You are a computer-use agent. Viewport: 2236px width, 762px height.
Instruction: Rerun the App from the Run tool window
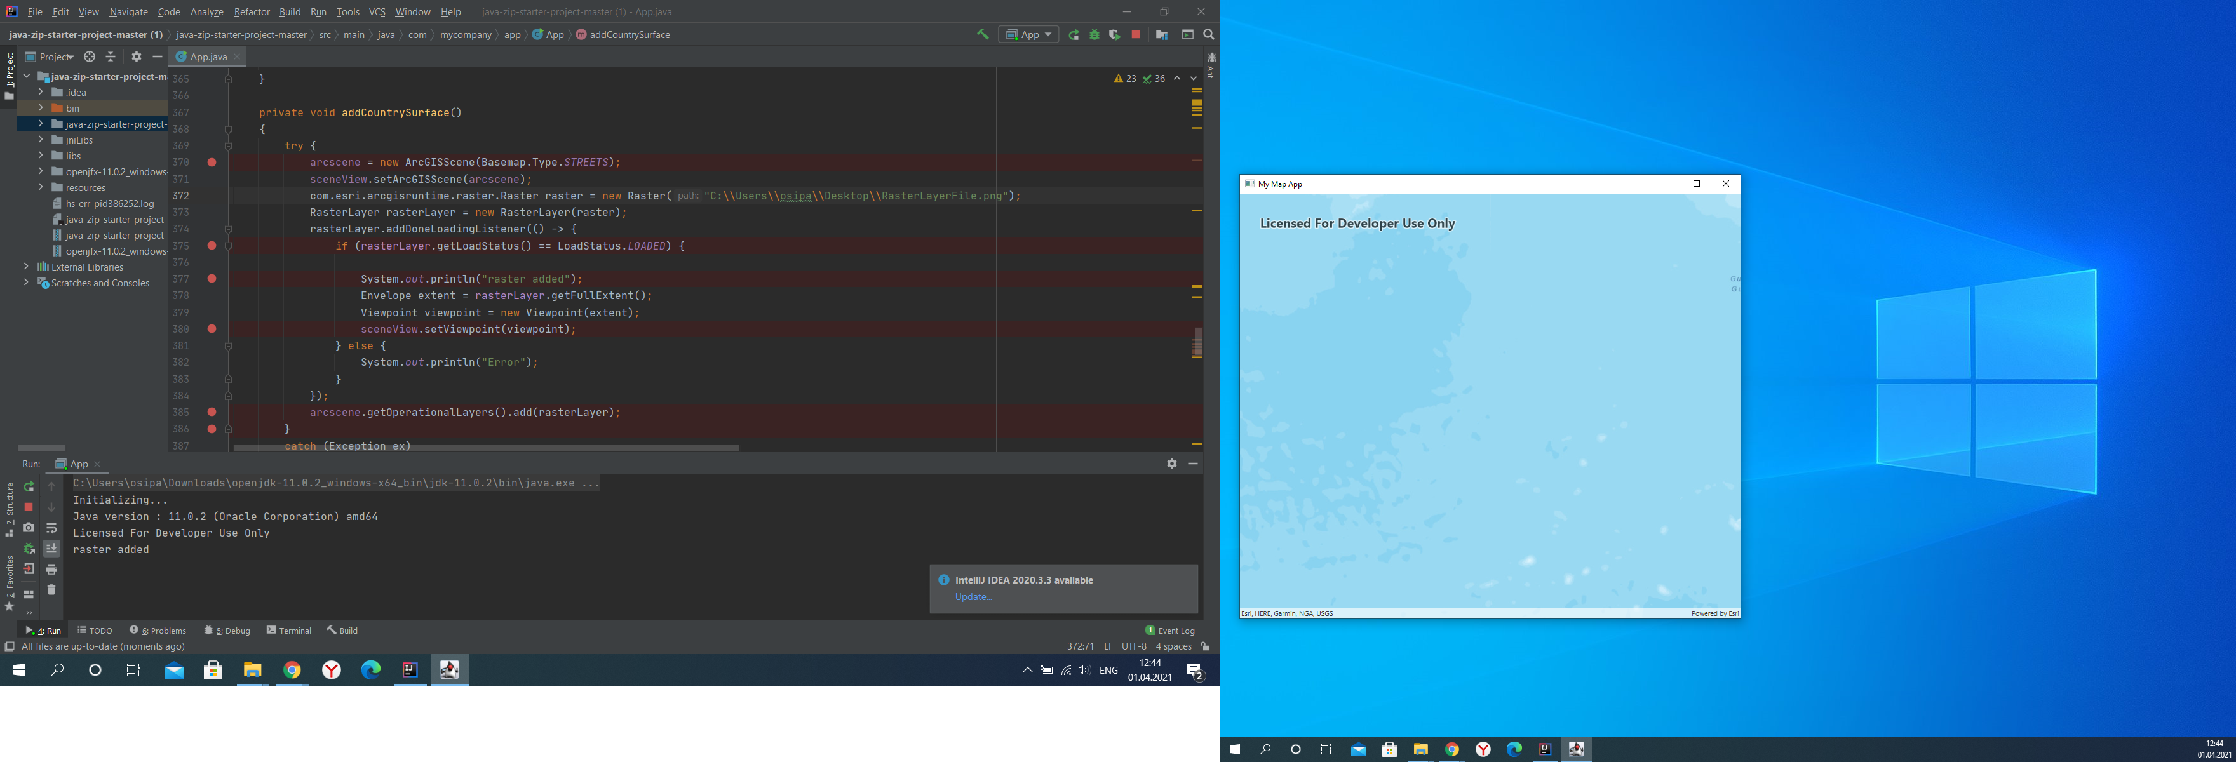tap(29, 487)
